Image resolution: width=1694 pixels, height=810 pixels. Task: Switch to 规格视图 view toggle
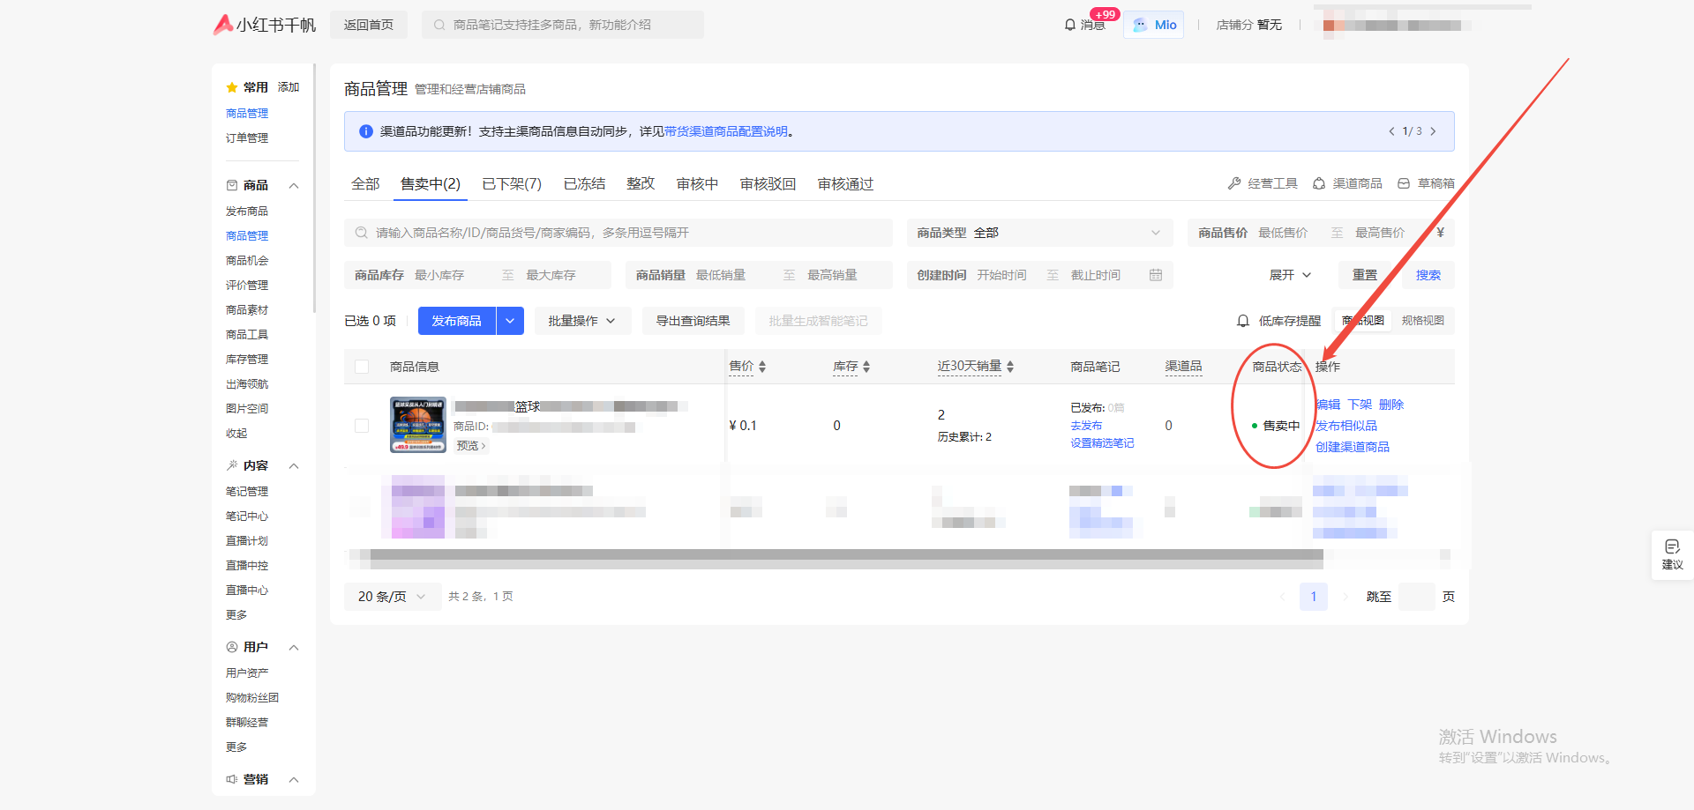pos(1422,321)
